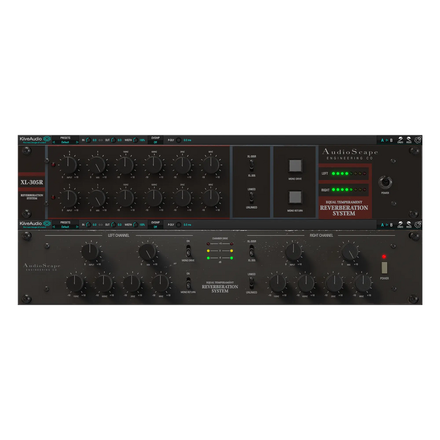The height and width of the screenshot is (440, 440).
Task: Click Left Channel Mix knob on lower unit
Action: pyautogui.click(x=147, y=252)
